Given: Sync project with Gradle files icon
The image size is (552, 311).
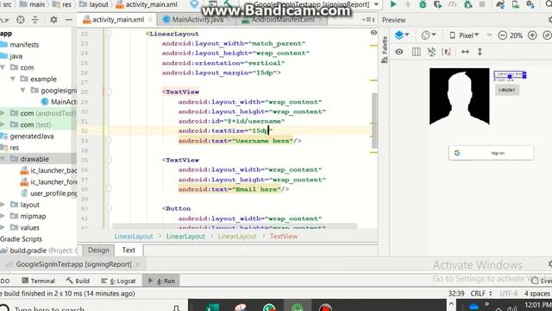Looking at the screenshot, I should [x=500, y=4].
